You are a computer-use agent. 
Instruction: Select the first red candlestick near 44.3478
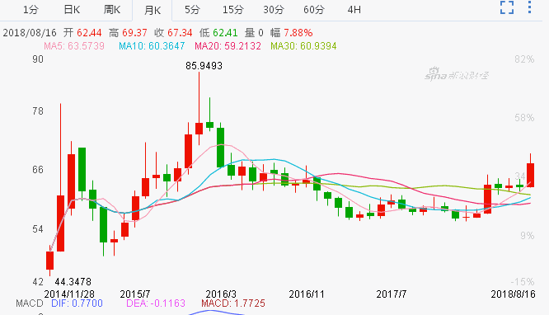tap(49, 261)
